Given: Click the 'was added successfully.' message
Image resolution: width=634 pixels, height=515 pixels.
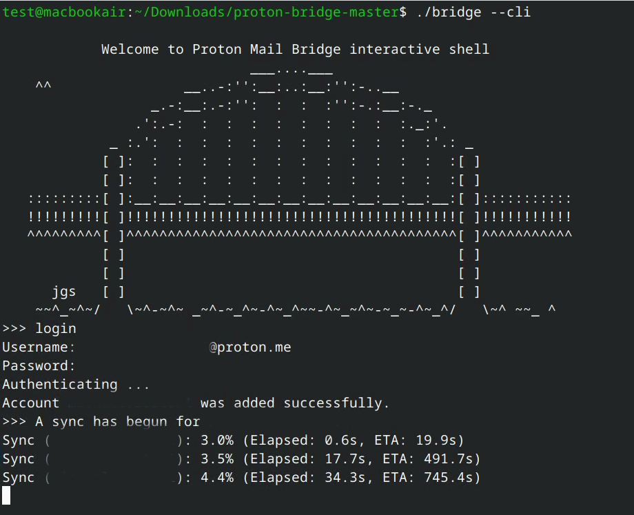Looking at the screenshot, I should coord(295,403).
